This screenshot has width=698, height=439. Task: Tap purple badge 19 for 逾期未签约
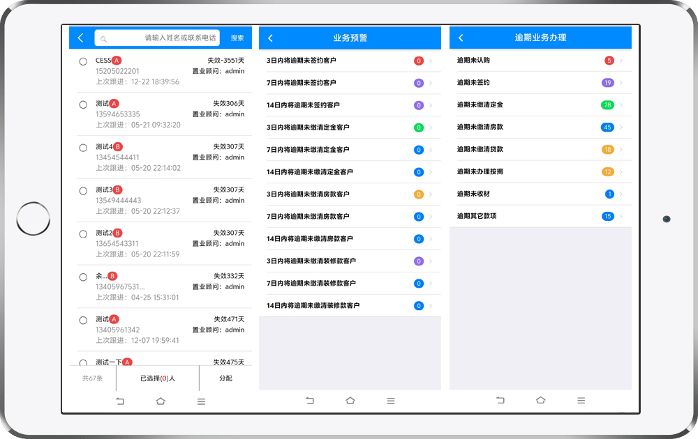608,83
